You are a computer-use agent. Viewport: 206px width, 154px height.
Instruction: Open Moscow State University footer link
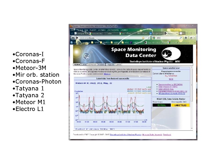152,135
